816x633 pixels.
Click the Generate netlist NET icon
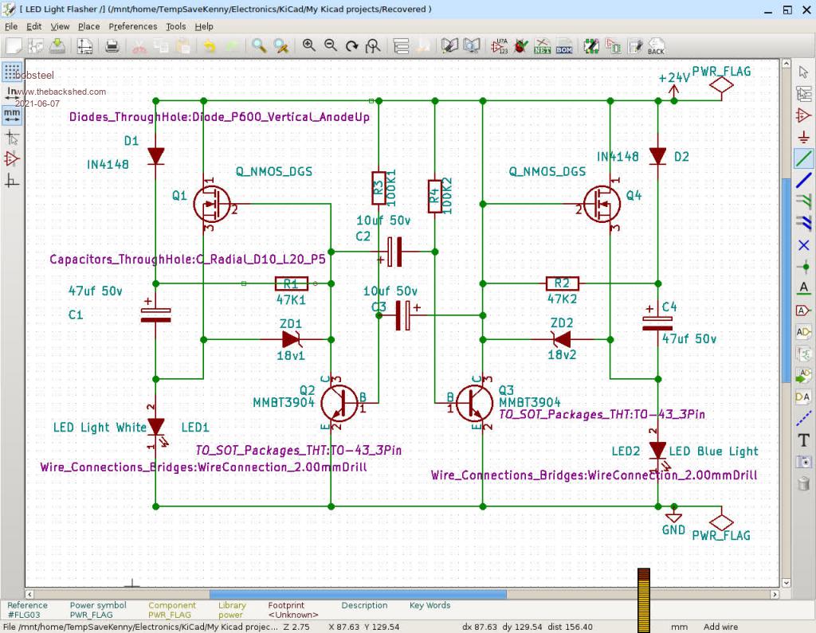coord(543,46)
